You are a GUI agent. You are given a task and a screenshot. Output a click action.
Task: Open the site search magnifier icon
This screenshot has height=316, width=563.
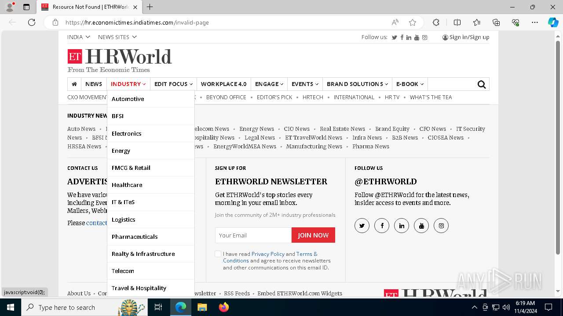(x=482, y=84)
